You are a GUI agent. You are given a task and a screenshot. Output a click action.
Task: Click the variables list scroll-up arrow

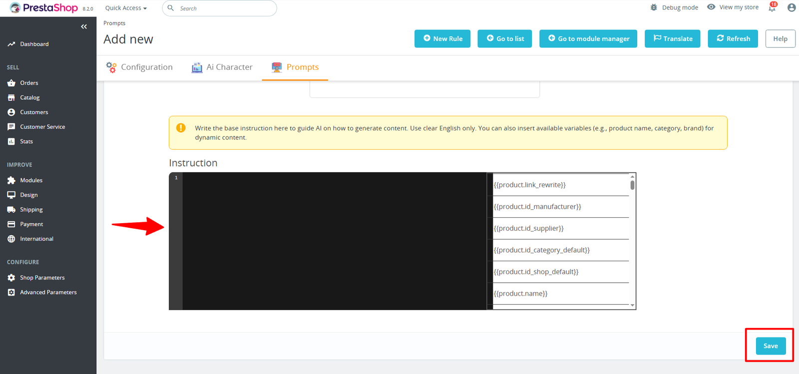tap(632, 176)
